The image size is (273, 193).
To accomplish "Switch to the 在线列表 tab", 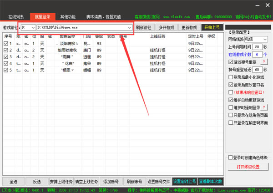I will (15, 17).
